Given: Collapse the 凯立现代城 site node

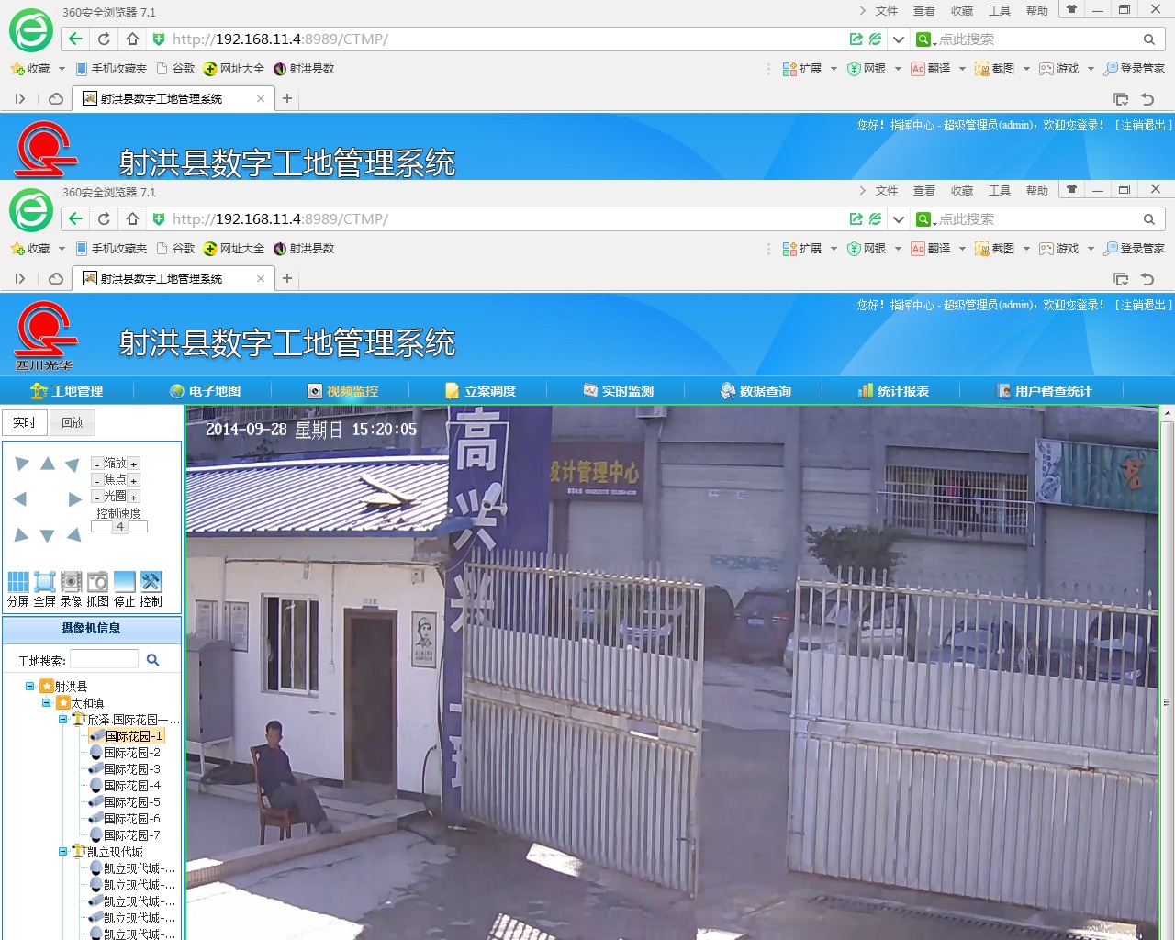Looking at the screenshot, I should pyautogui.click(x=63, y=852).
